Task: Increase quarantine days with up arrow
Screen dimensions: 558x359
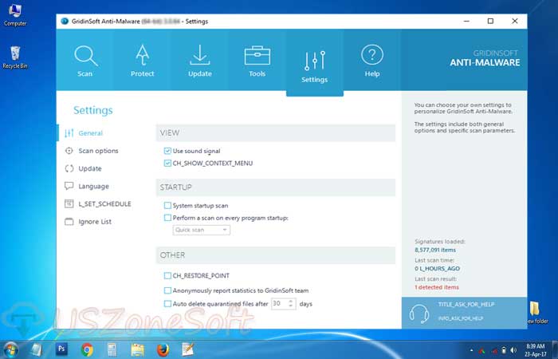Action: point(291,302)
